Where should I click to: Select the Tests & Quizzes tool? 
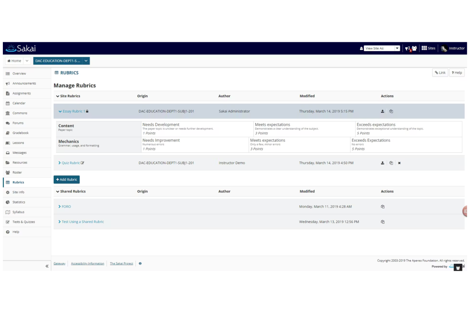click(23, 222)
